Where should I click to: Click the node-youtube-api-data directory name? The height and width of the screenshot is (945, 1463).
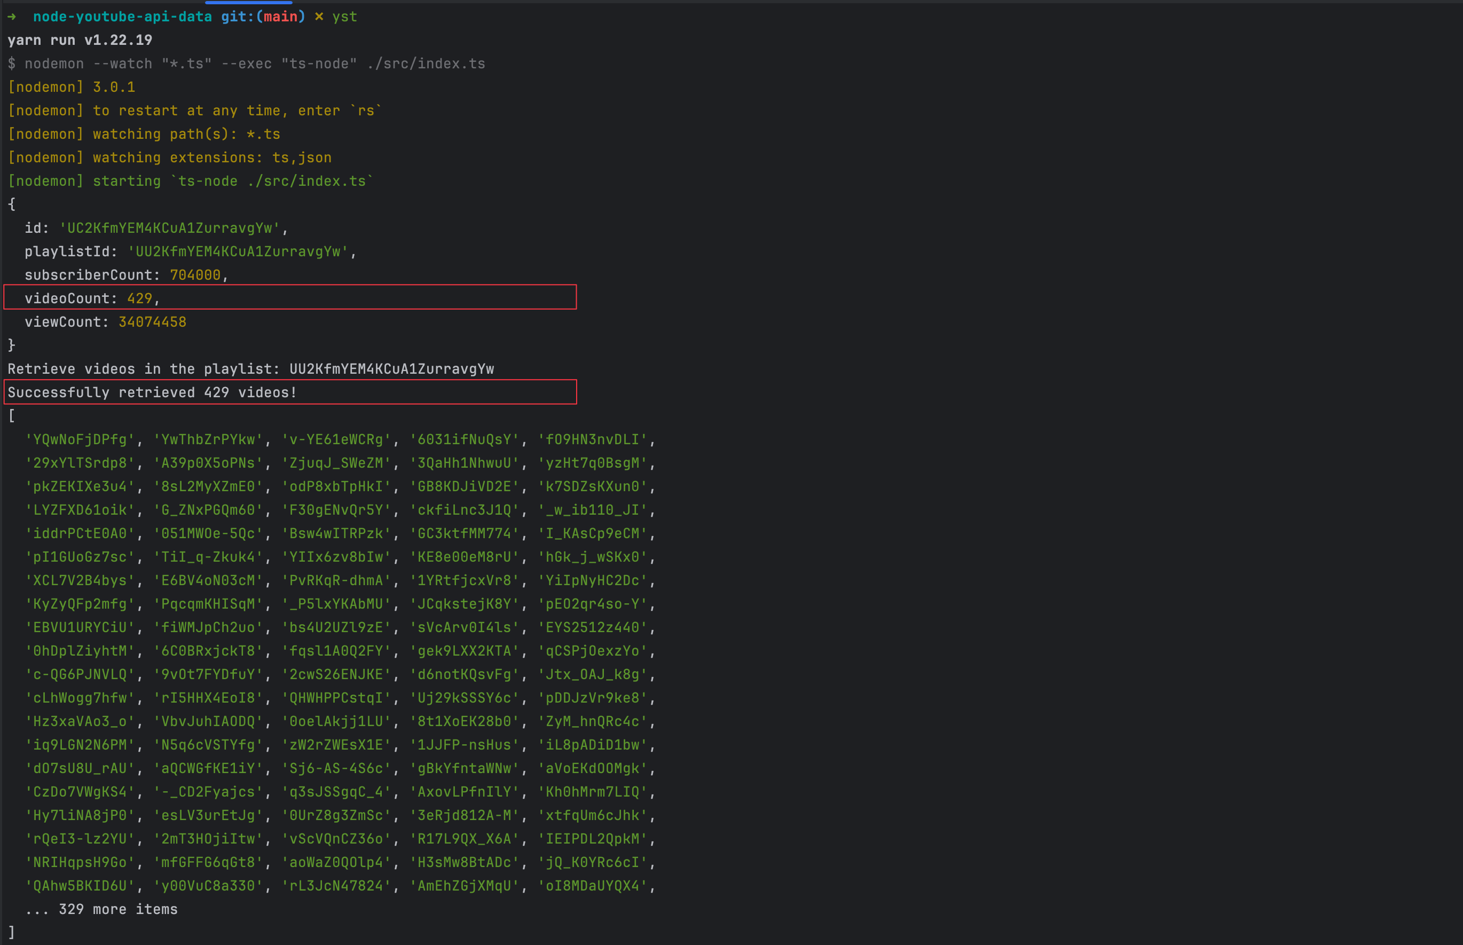[123, 17]
